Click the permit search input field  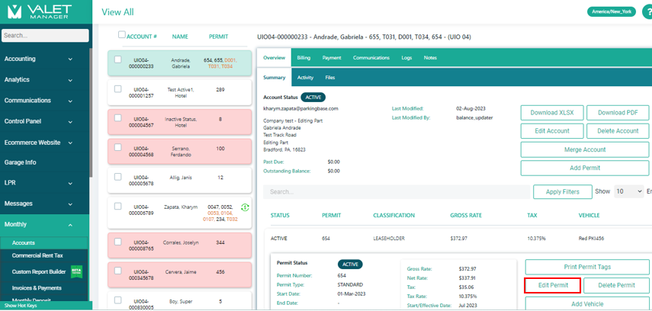395,192
